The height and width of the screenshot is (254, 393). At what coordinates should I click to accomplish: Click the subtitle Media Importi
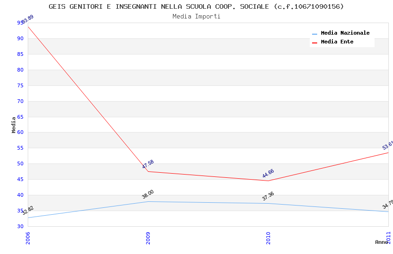pos(196,17)
